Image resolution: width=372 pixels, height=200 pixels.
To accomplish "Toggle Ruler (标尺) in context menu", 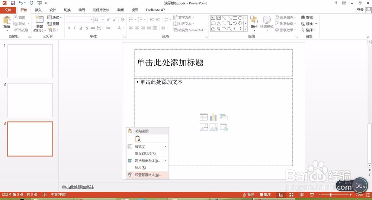I will (148, 168).
